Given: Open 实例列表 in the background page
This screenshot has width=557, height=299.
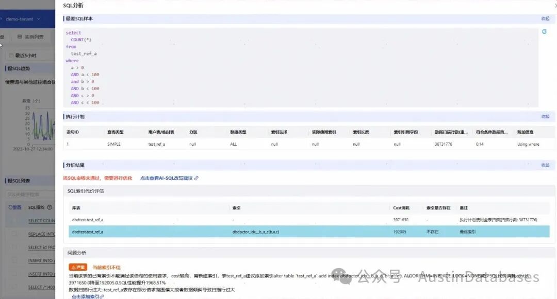Looking at the screenshot, I should coord(30,37).
